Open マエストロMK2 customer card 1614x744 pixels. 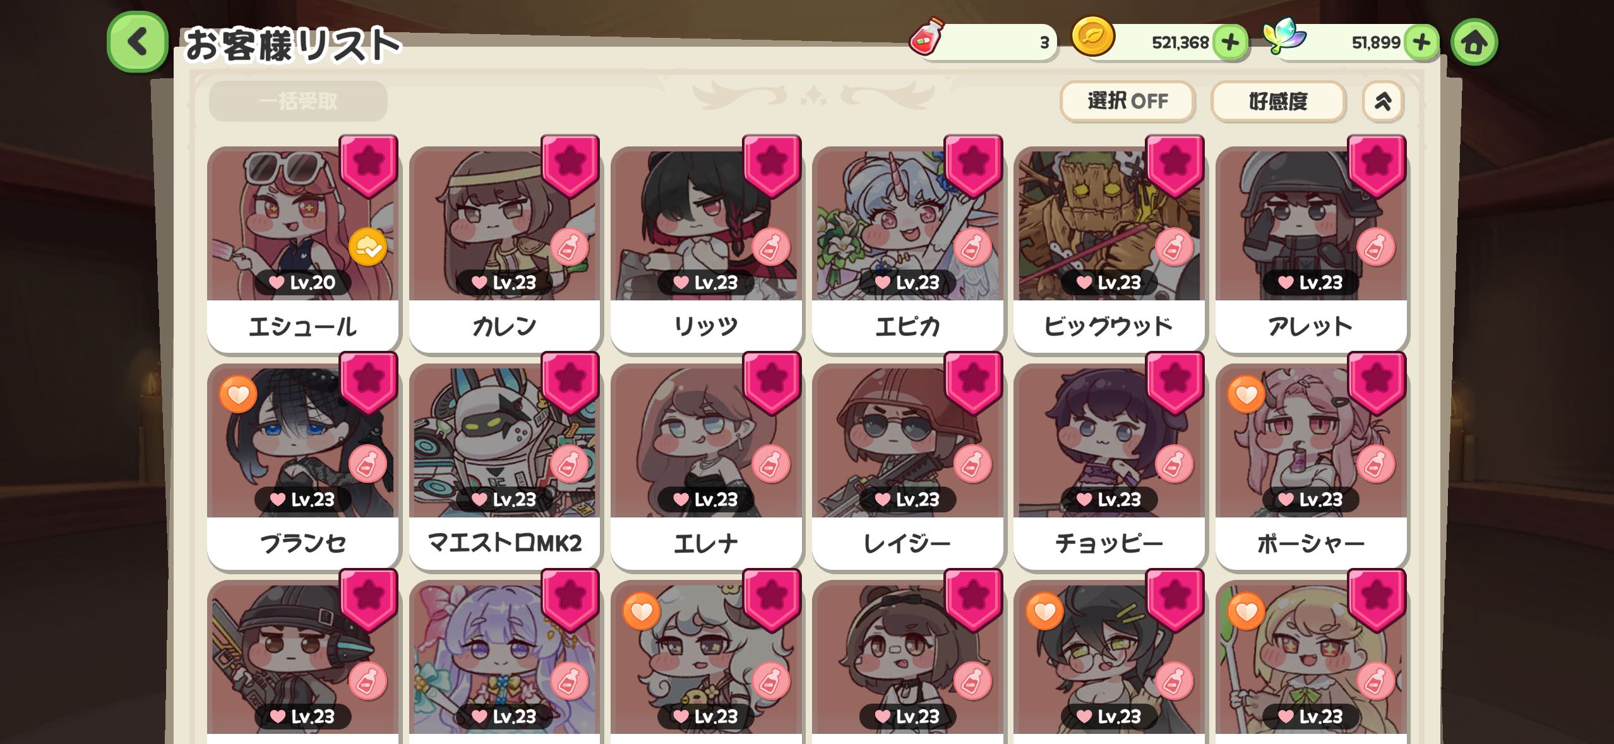pyautogui.click(x=505, y=466)
